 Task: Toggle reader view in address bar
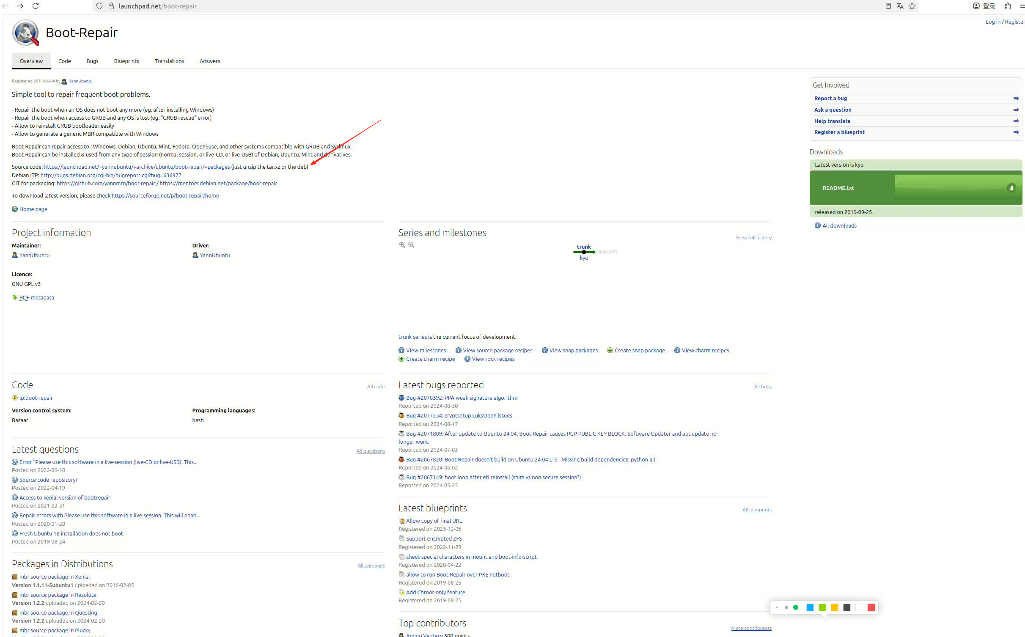(888, 6)
